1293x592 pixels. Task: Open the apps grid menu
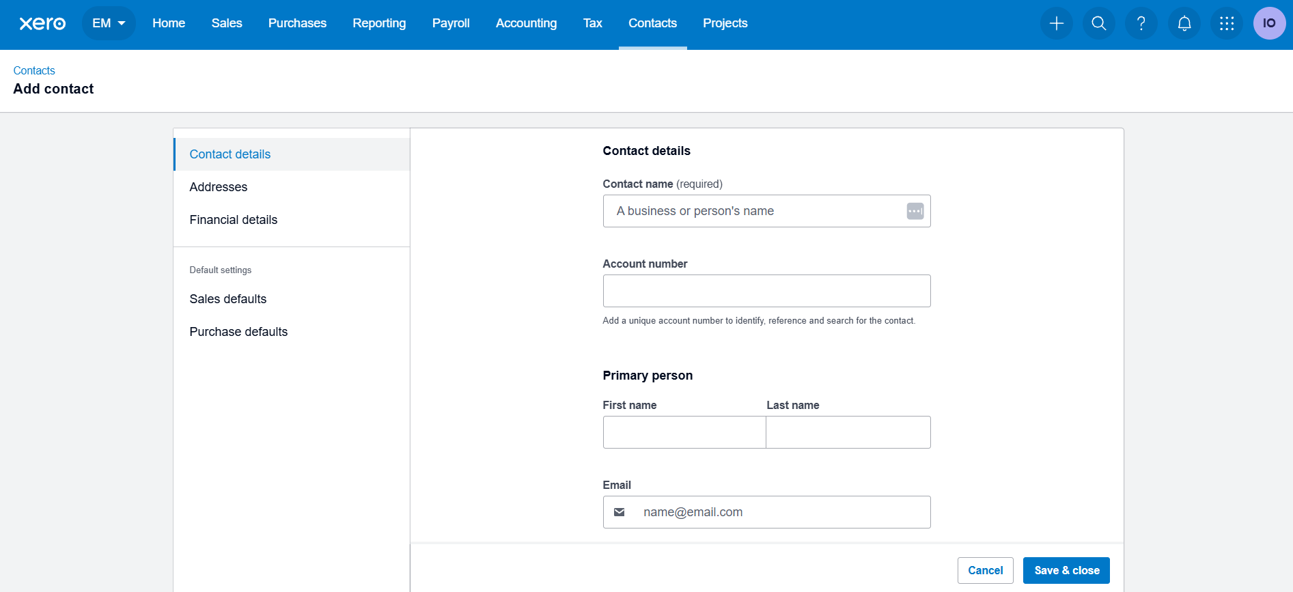1227,23
